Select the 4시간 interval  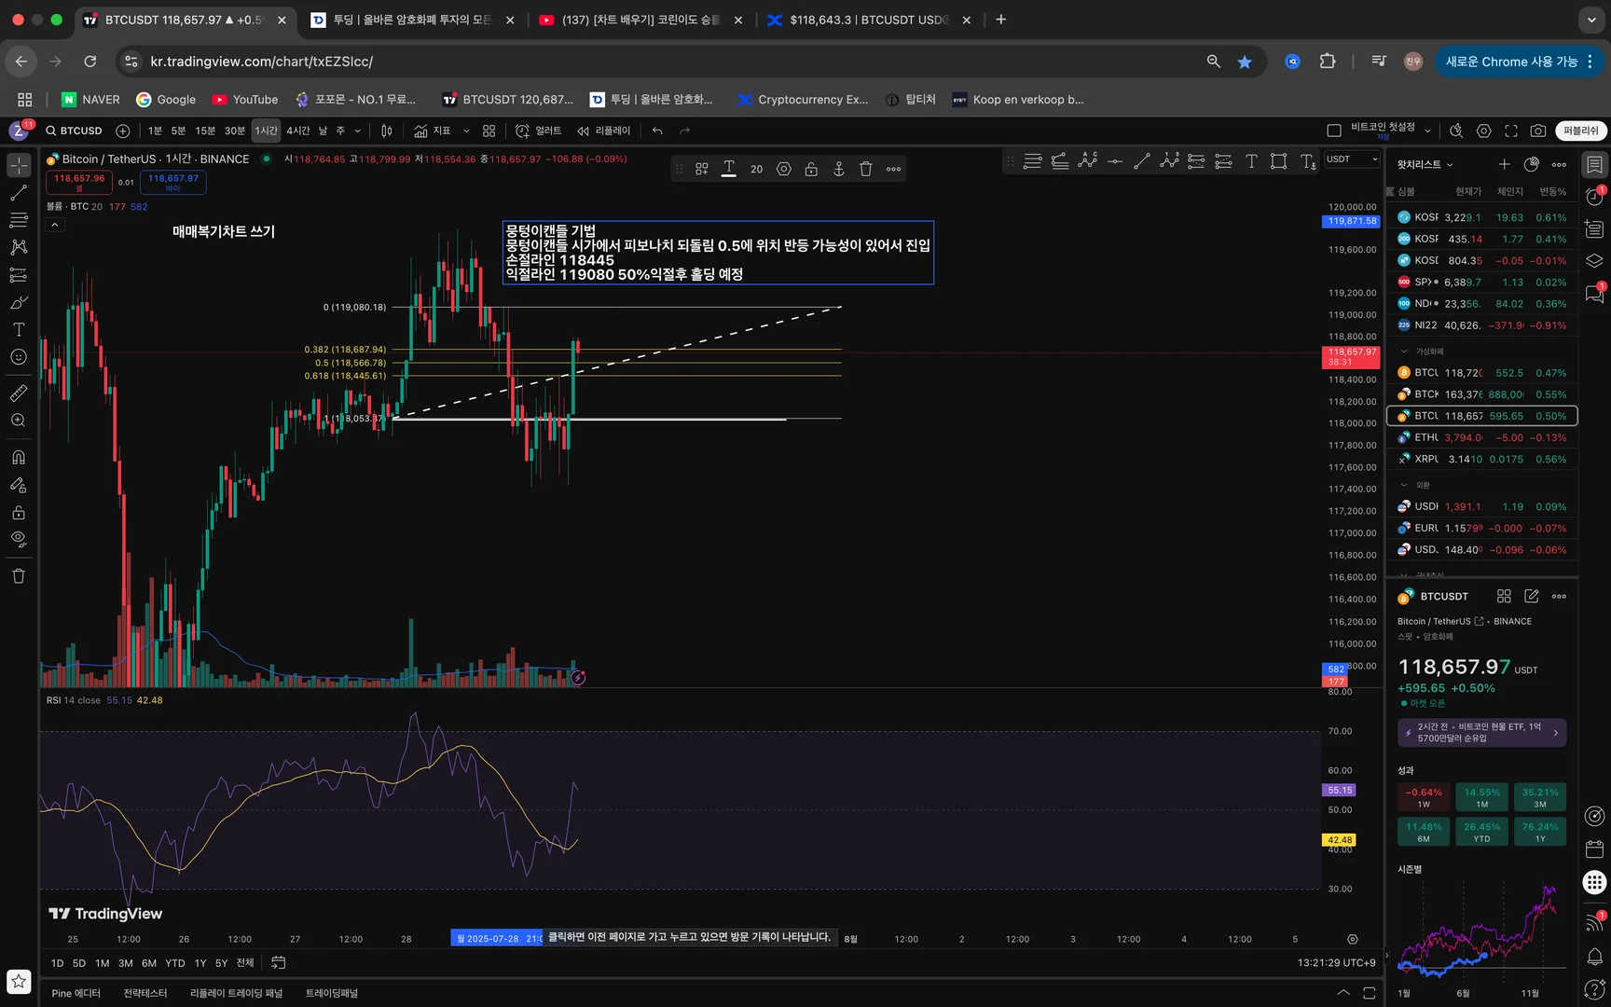[298, 131]
